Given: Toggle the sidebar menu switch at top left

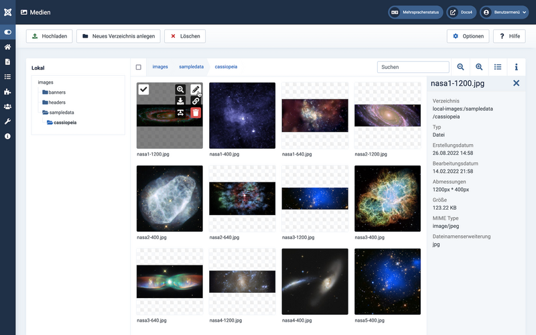Looking at the screenshot, I should tap(7, 32).
